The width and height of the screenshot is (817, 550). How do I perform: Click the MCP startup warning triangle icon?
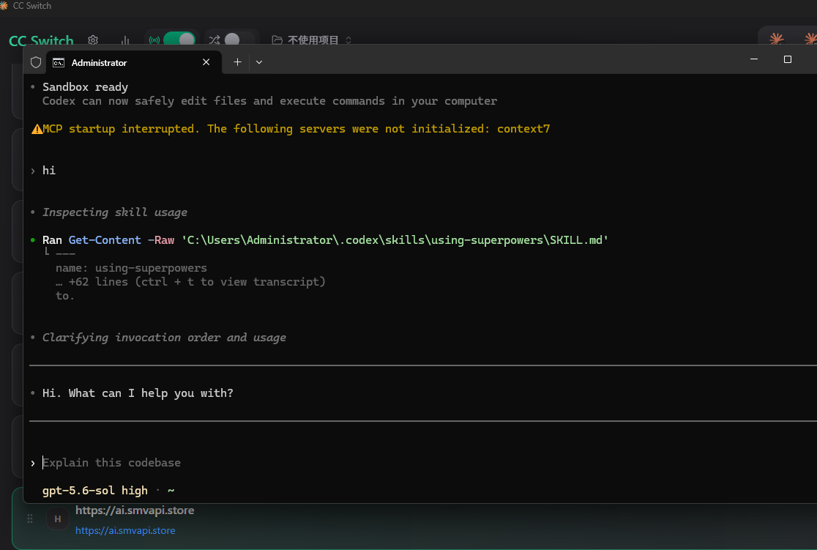[37, 129]
